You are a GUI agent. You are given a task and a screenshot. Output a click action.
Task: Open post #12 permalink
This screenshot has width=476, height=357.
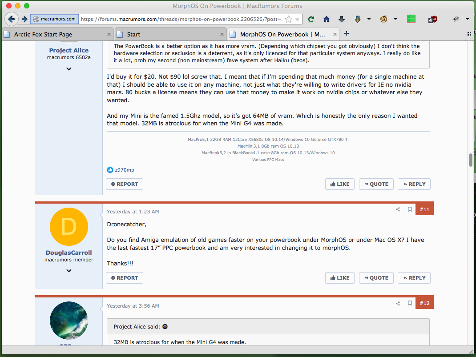[424, 303]
